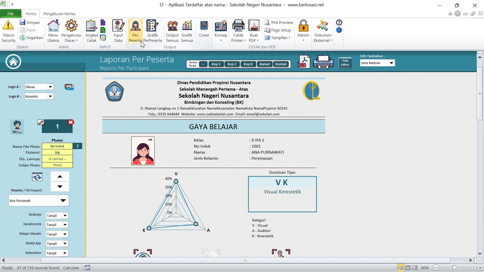Open the File tab
The image size is (484, 272).
point(11,14)
